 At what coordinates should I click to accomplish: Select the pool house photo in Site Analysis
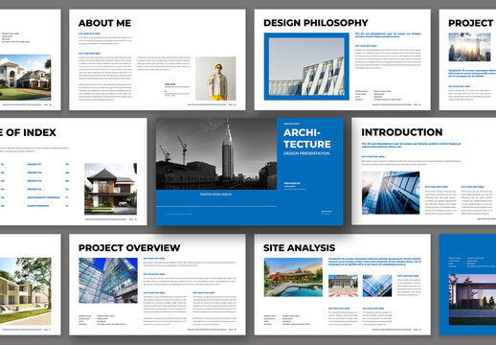point(293,277)
